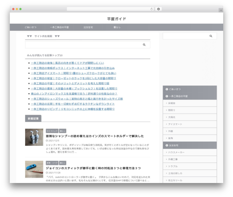The width and height of the screenshot is (233, 197).
Task: Click ライフハック tag on shampoo article
Action: pos(52,131)
